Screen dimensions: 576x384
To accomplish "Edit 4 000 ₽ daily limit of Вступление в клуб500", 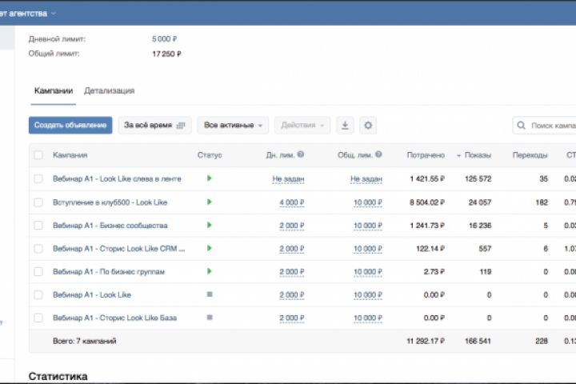I will [292, 202].
